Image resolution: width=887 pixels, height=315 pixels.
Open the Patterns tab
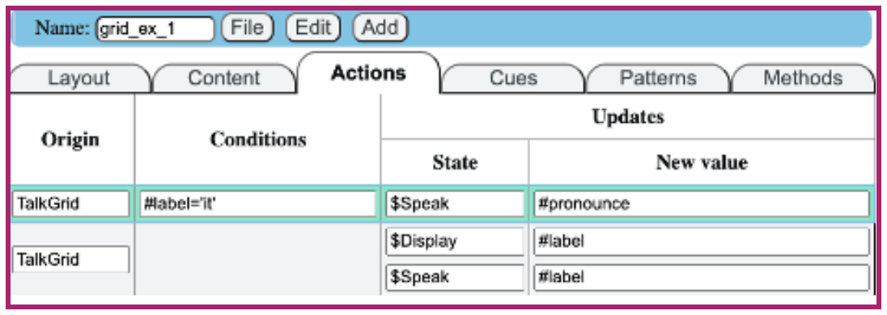tap(658, 78)
